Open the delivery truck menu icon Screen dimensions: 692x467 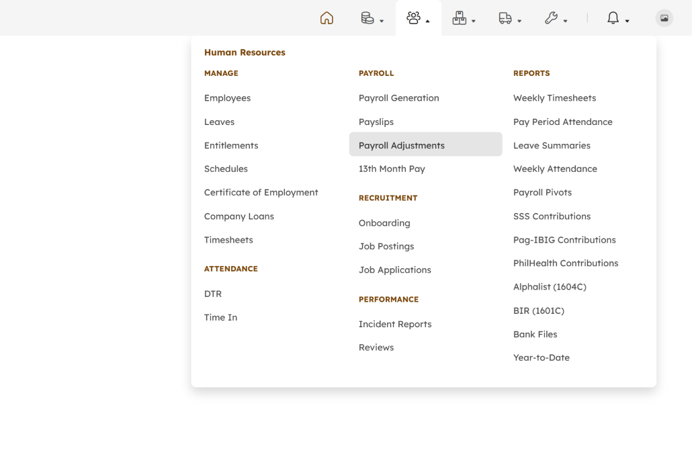[x=505, y=18]
